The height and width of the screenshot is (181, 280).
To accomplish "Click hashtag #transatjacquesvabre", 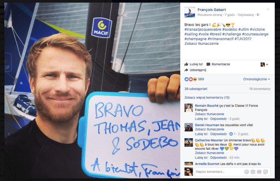I will coord(203,30).
